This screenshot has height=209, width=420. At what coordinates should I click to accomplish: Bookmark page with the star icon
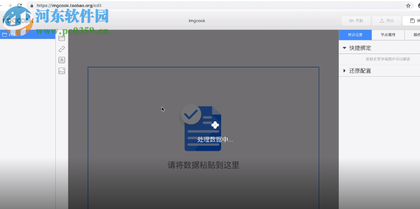[408, 5]
